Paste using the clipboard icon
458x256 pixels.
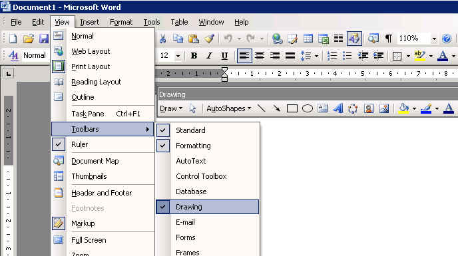click(x=193, y=39)
